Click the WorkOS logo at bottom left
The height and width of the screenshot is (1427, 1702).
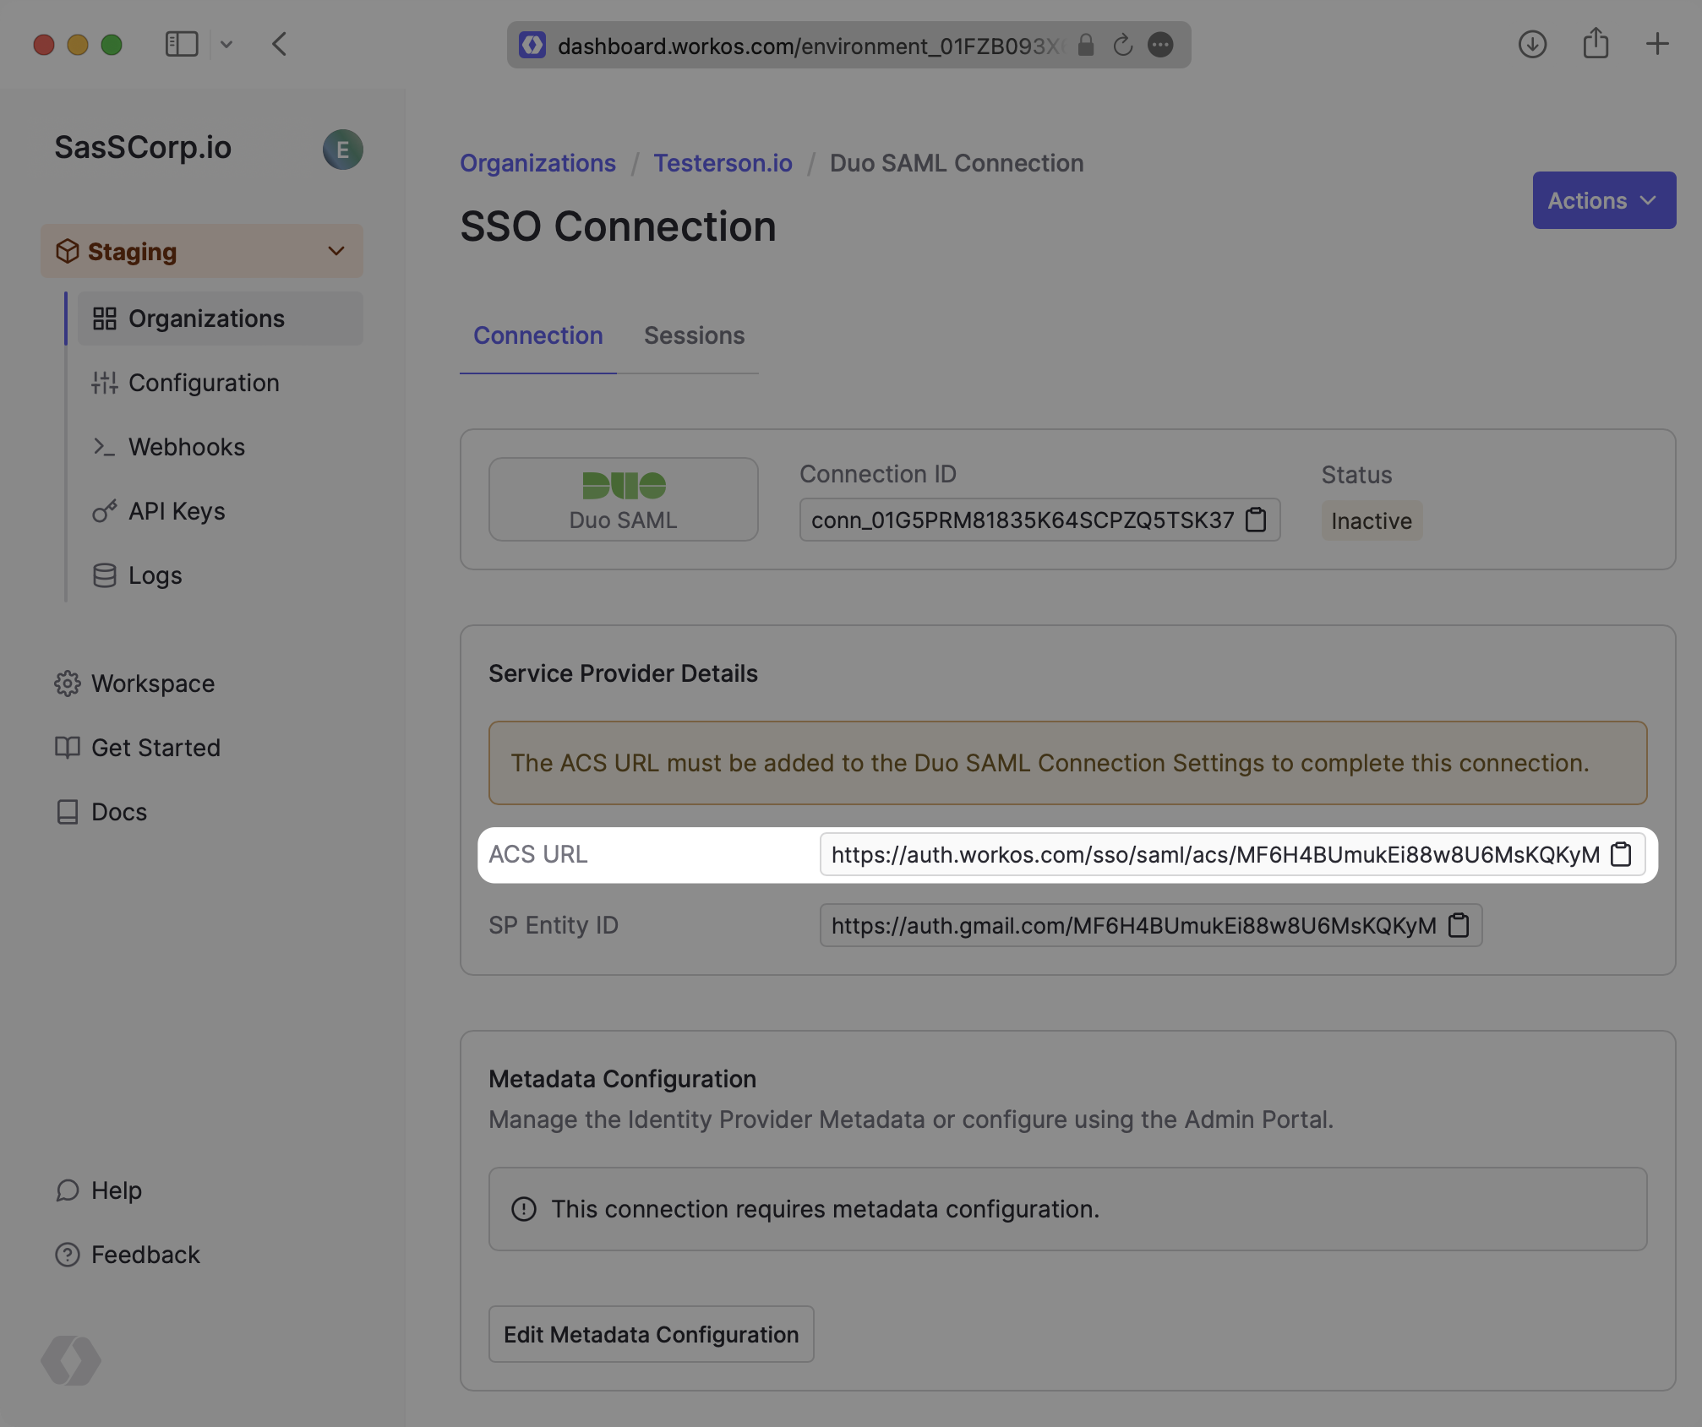(71, 1360)
